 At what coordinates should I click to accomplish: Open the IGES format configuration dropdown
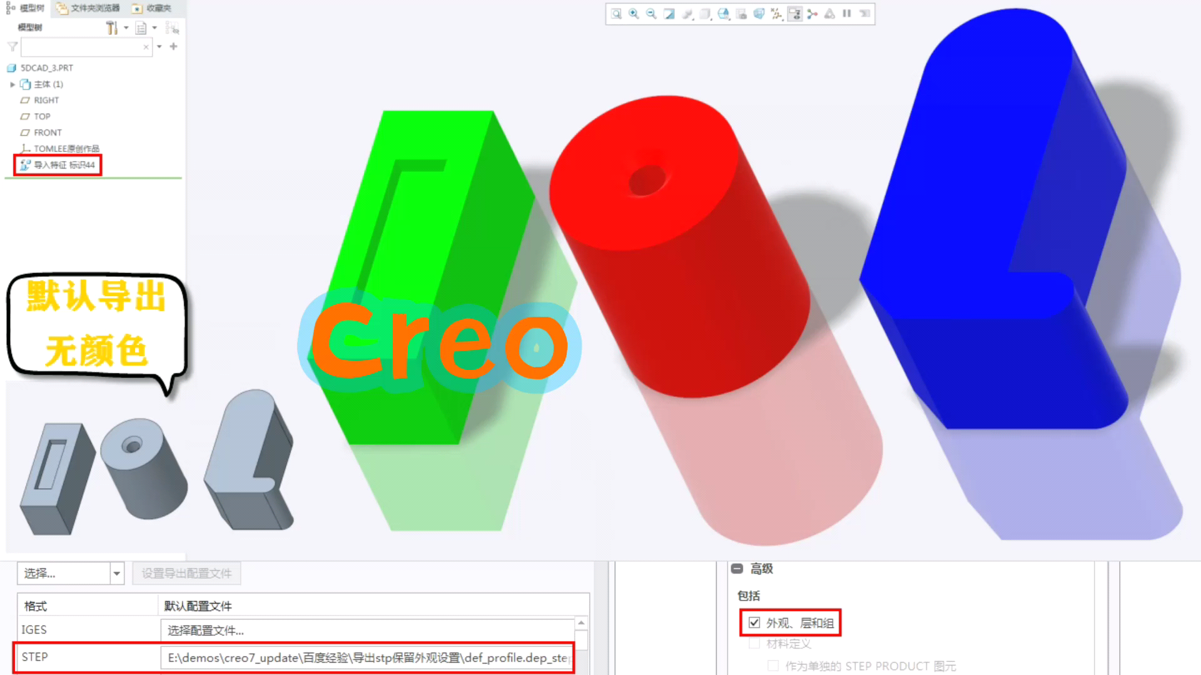371,629
